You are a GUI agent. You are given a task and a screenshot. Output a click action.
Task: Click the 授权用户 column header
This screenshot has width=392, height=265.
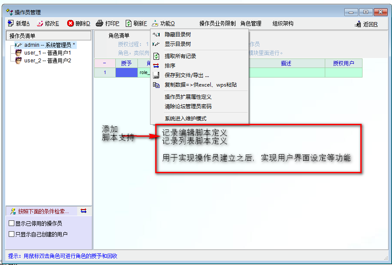pos(343,63)
